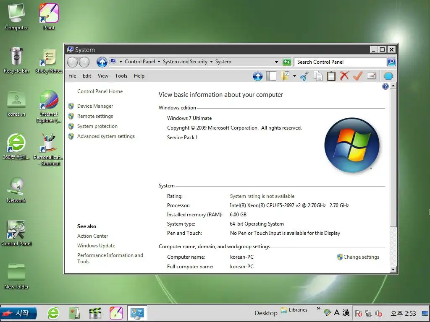The width and height of the screenshot is (430, 322).
Task: Open Remote settings link
Action: pyautogui.click(x=95, y=116)
